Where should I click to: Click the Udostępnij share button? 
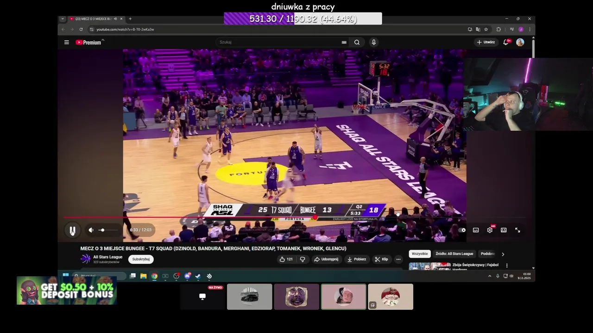click(x=326, y=259)
